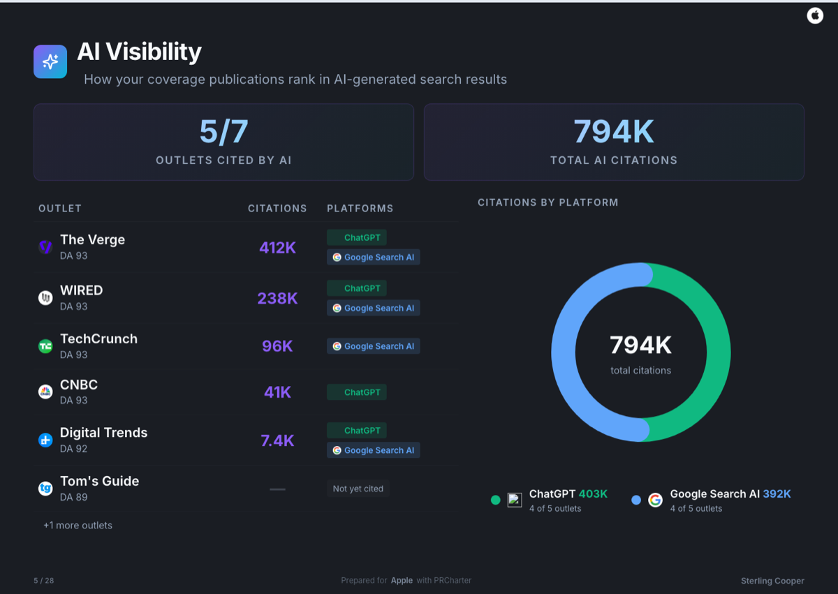Click the WIRED outlet logo
The width and height of the screenshot is (838, 594).
pos(45,298)
